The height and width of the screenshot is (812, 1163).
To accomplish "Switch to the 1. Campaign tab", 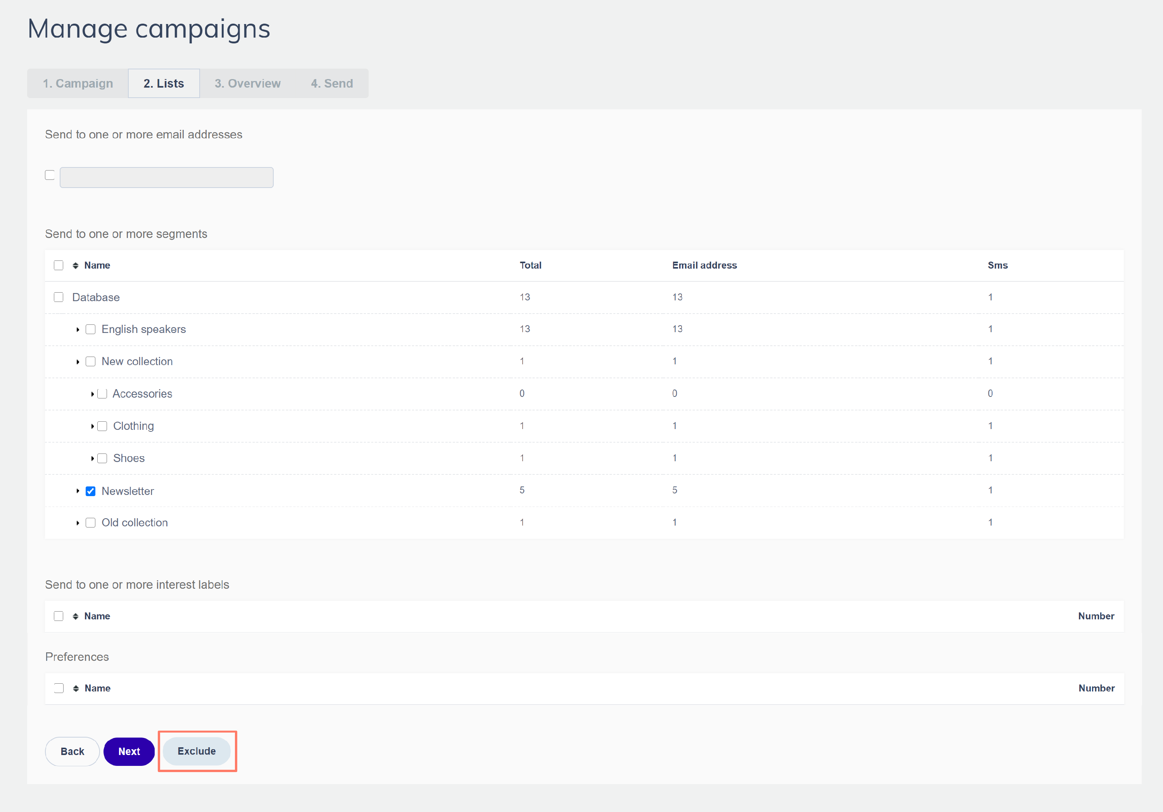I will point(78,84).
